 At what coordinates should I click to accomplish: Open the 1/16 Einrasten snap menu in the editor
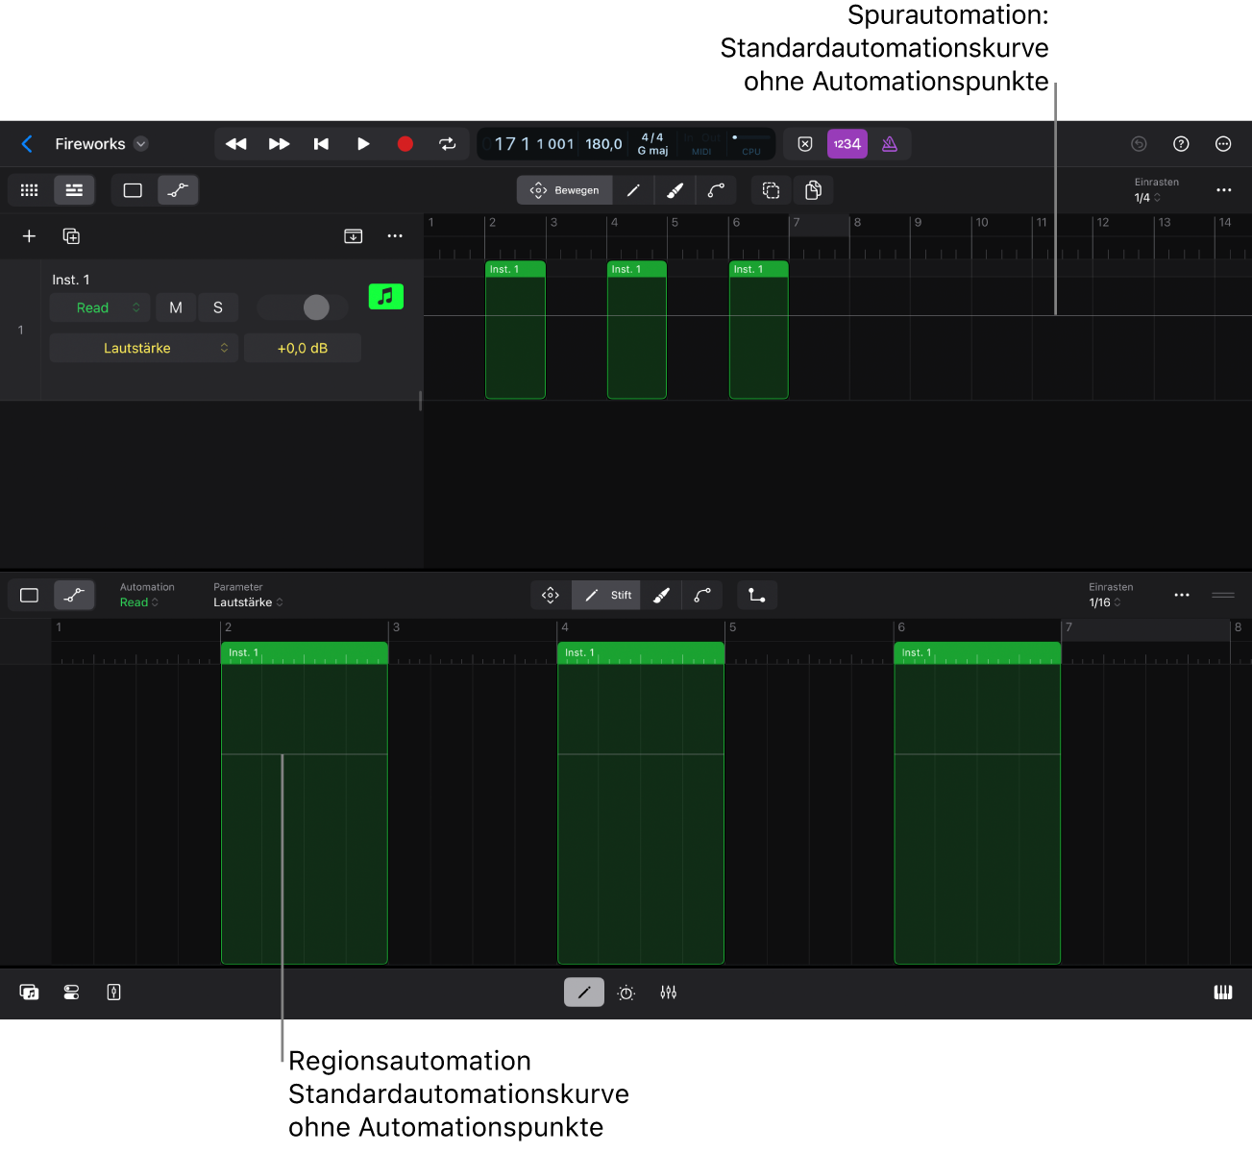(x=1104, y=602)
